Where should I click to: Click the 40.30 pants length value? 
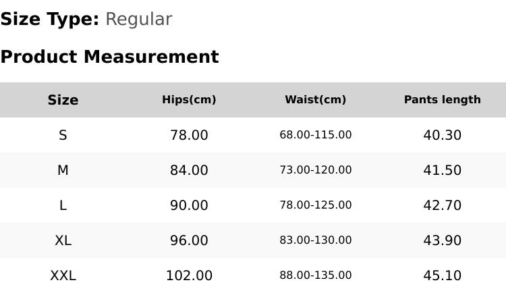443,135
